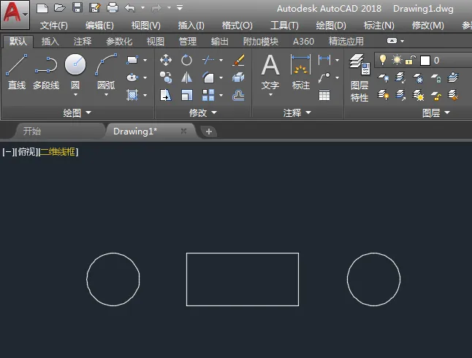Select the 多段线 (Polyline) tool

(x=45, y=72)
